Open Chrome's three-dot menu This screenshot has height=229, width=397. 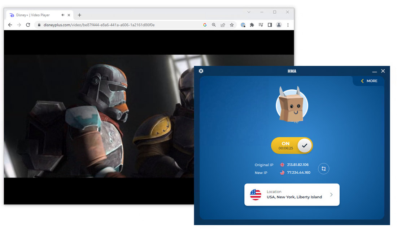pos(288,25)
